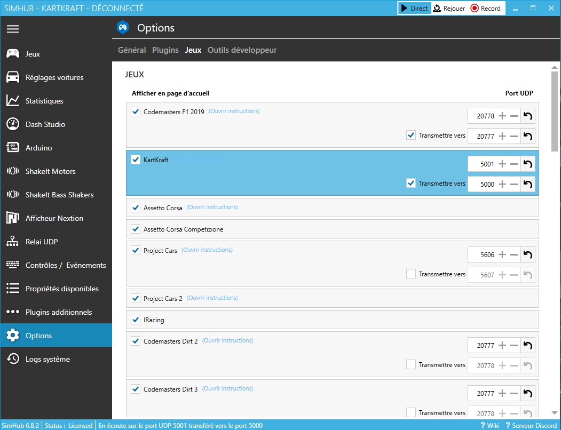Click scrollbar down arrow

click(555, 413)
